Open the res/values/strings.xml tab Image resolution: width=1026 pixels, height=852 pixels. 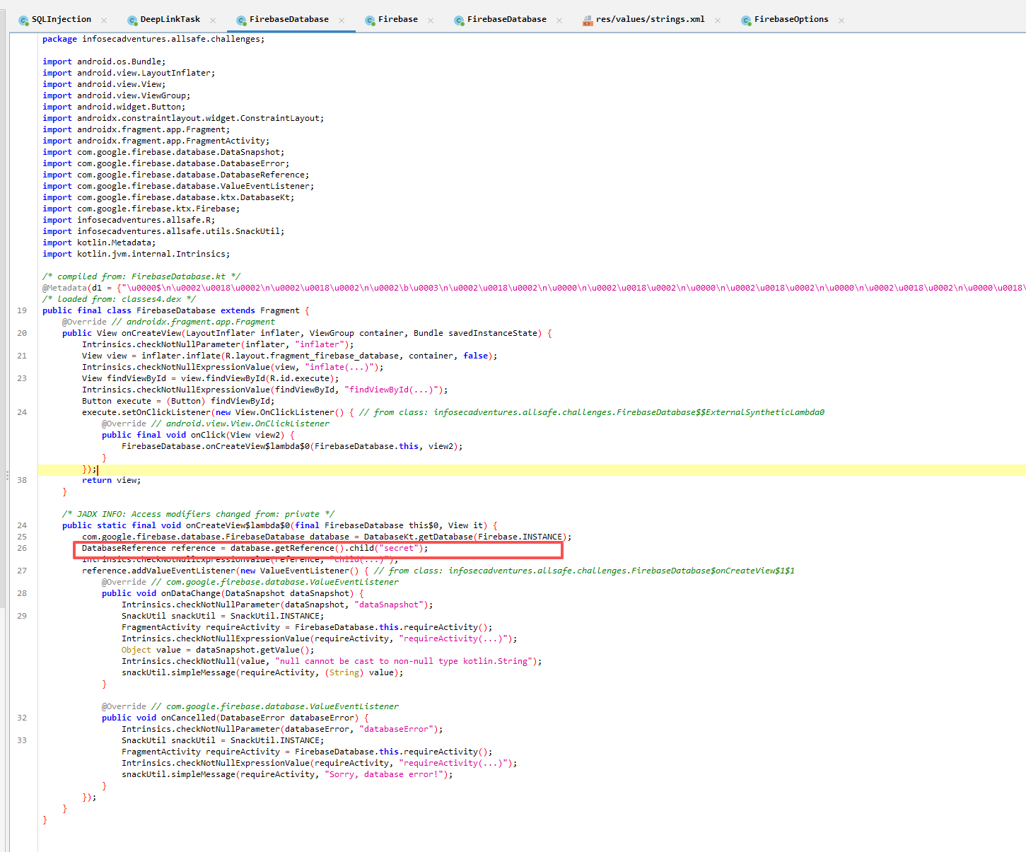(x=649, y=20)
